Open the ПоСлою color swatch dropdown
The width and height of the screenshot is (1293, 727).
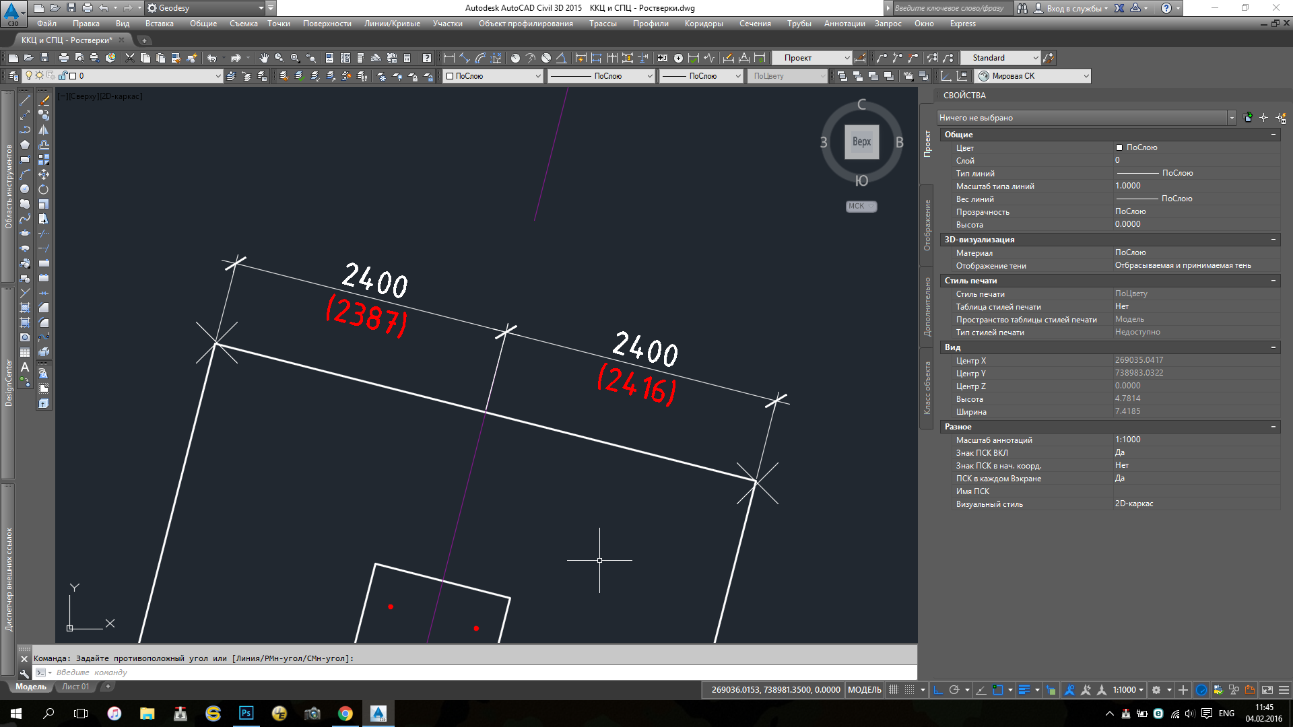[537, 76]
